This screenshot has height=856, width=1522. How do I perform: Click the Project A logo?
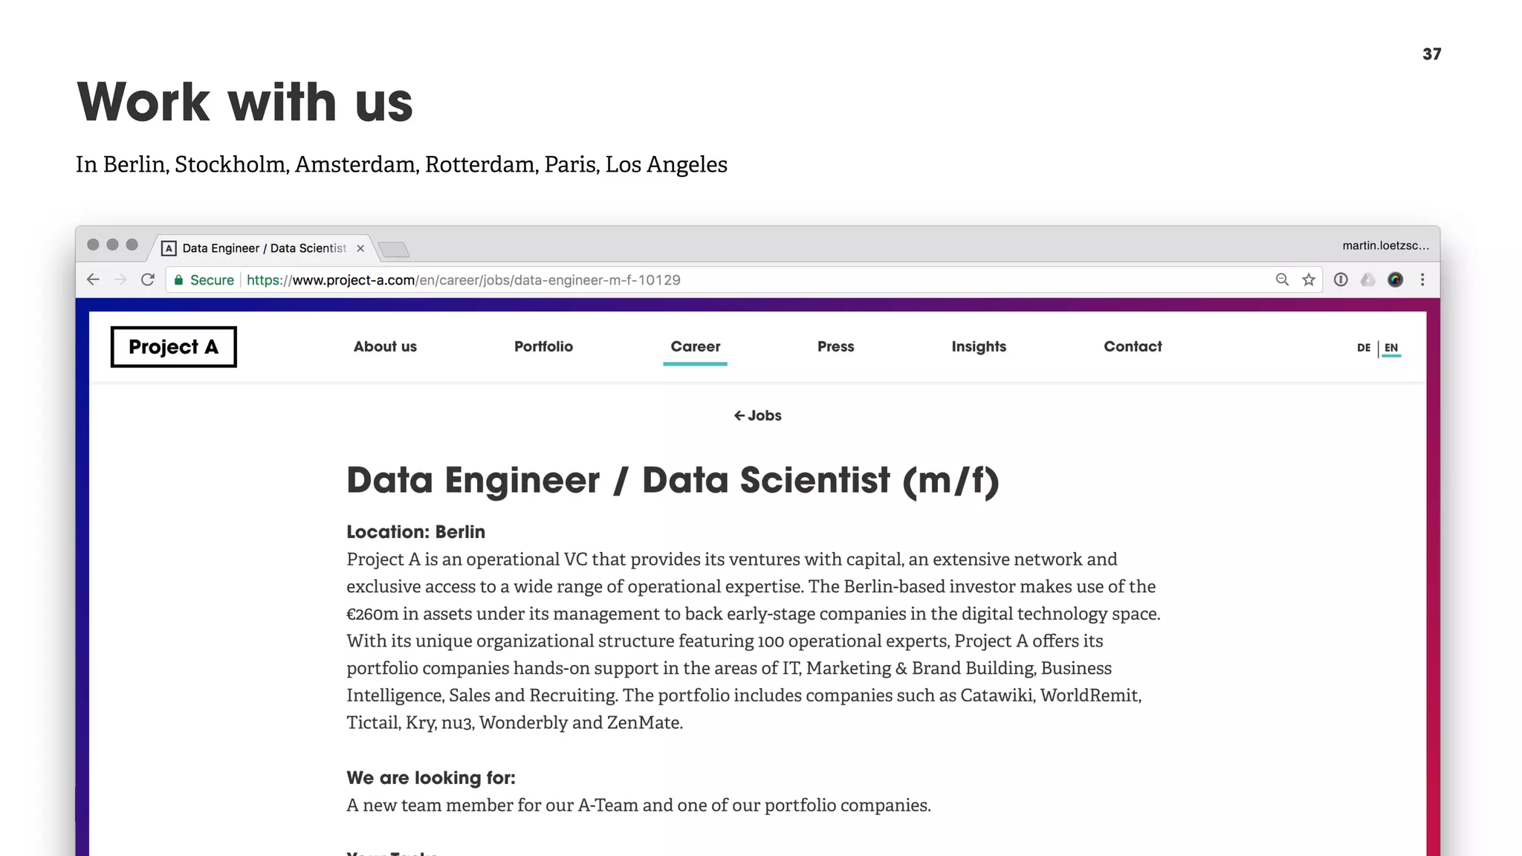tap(174, 347)
